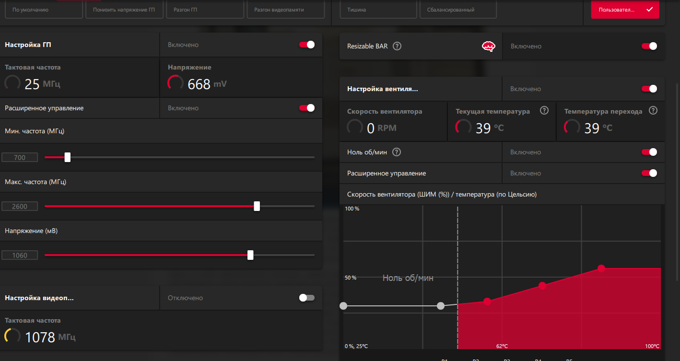Switch off Настройка вентиля... toggle
The image size is (680, 361).
click(649, 89)
